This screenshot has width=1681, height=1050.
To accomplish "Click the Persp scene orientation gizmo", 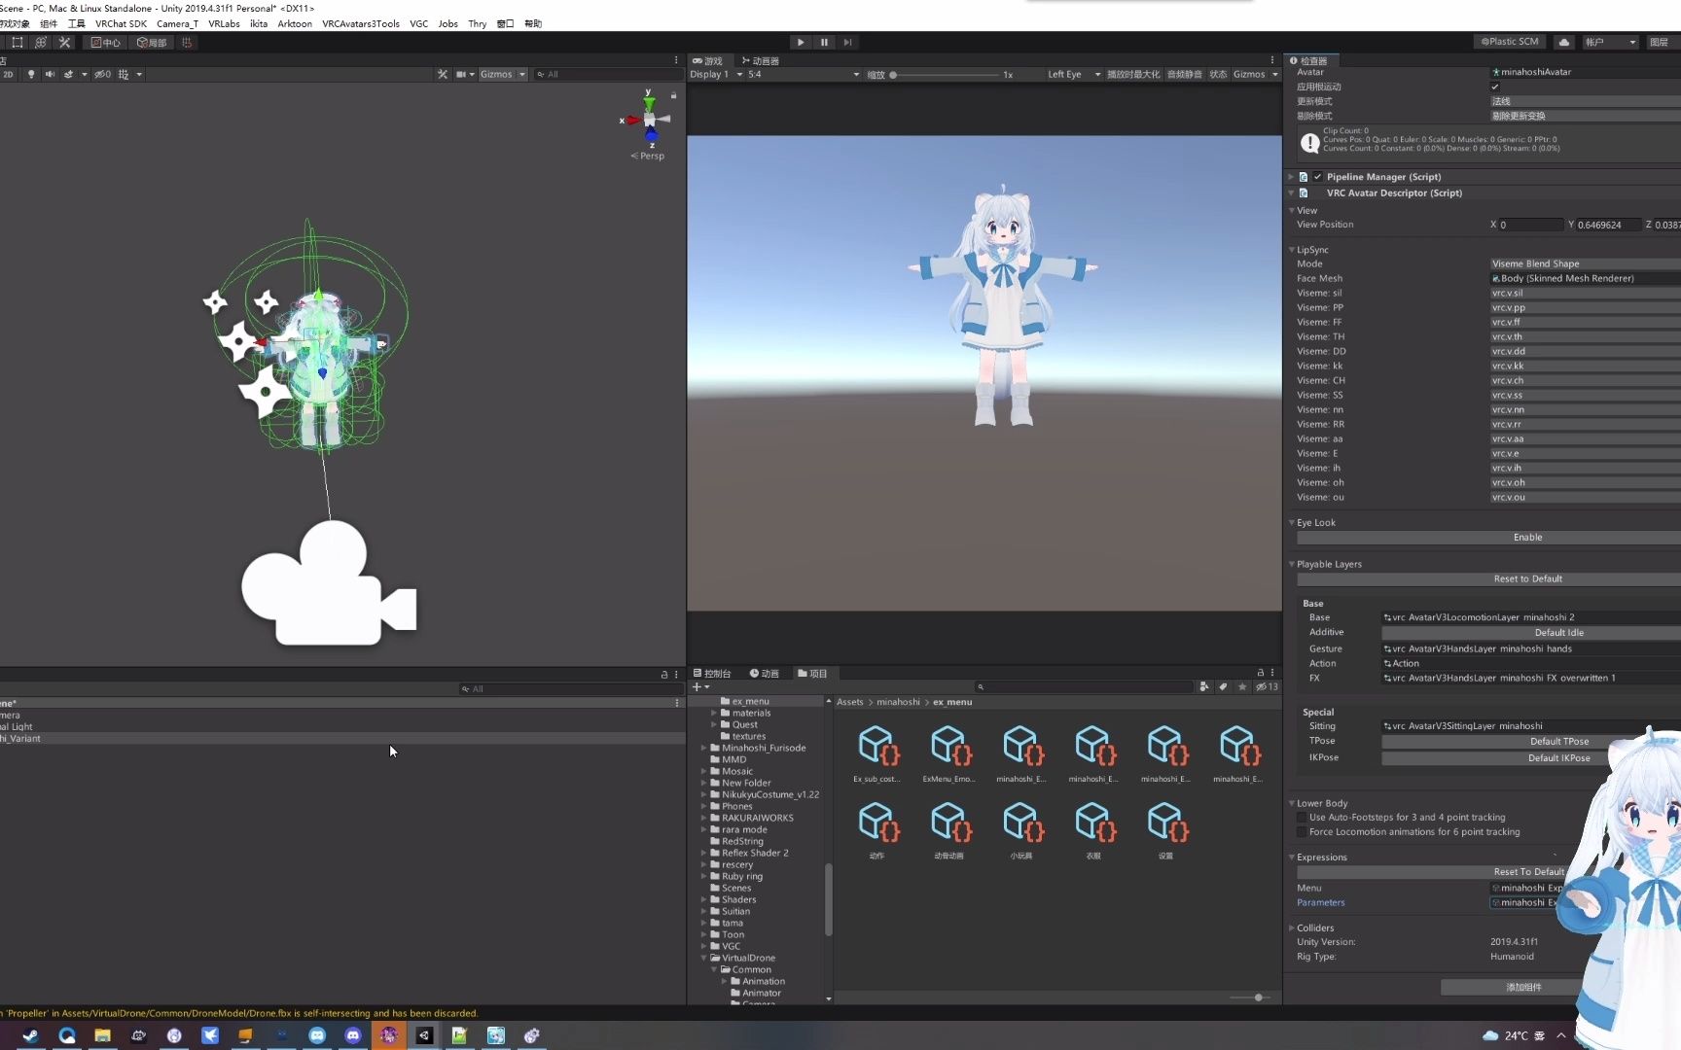I will pyautogui.click(x=648, y=156).
